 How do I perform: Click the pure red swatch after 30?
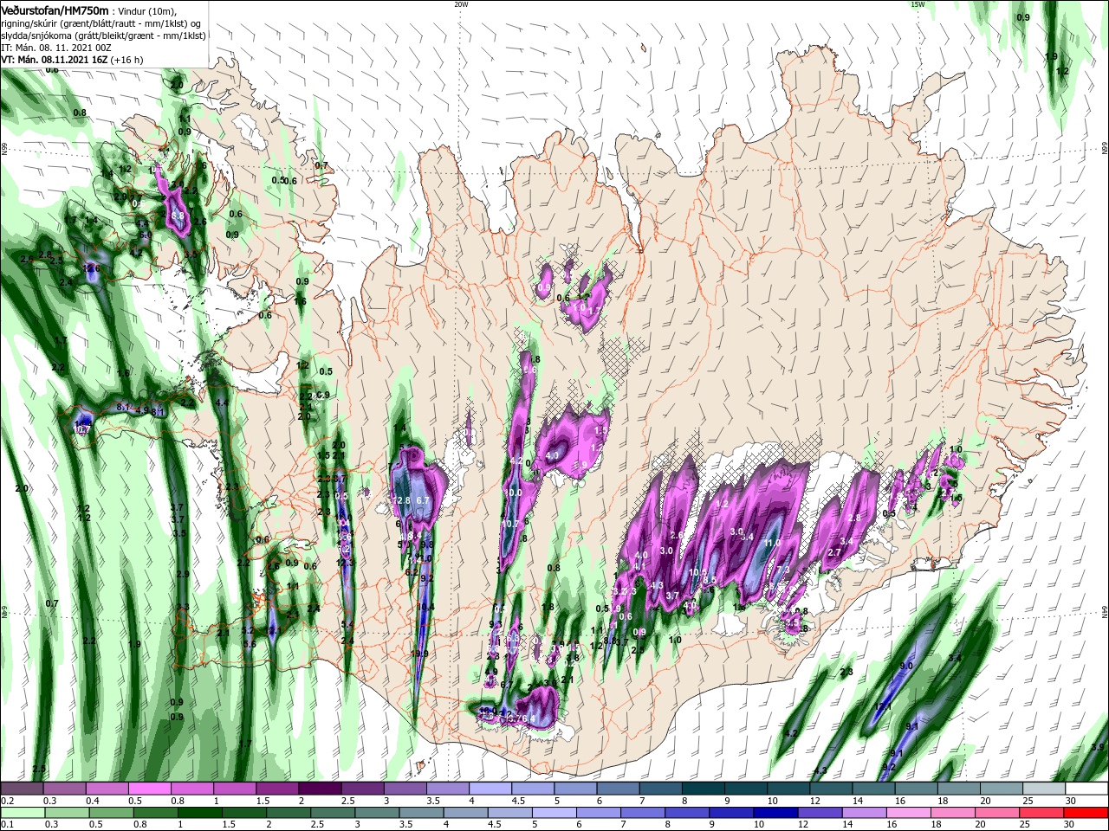(1086, 813)
